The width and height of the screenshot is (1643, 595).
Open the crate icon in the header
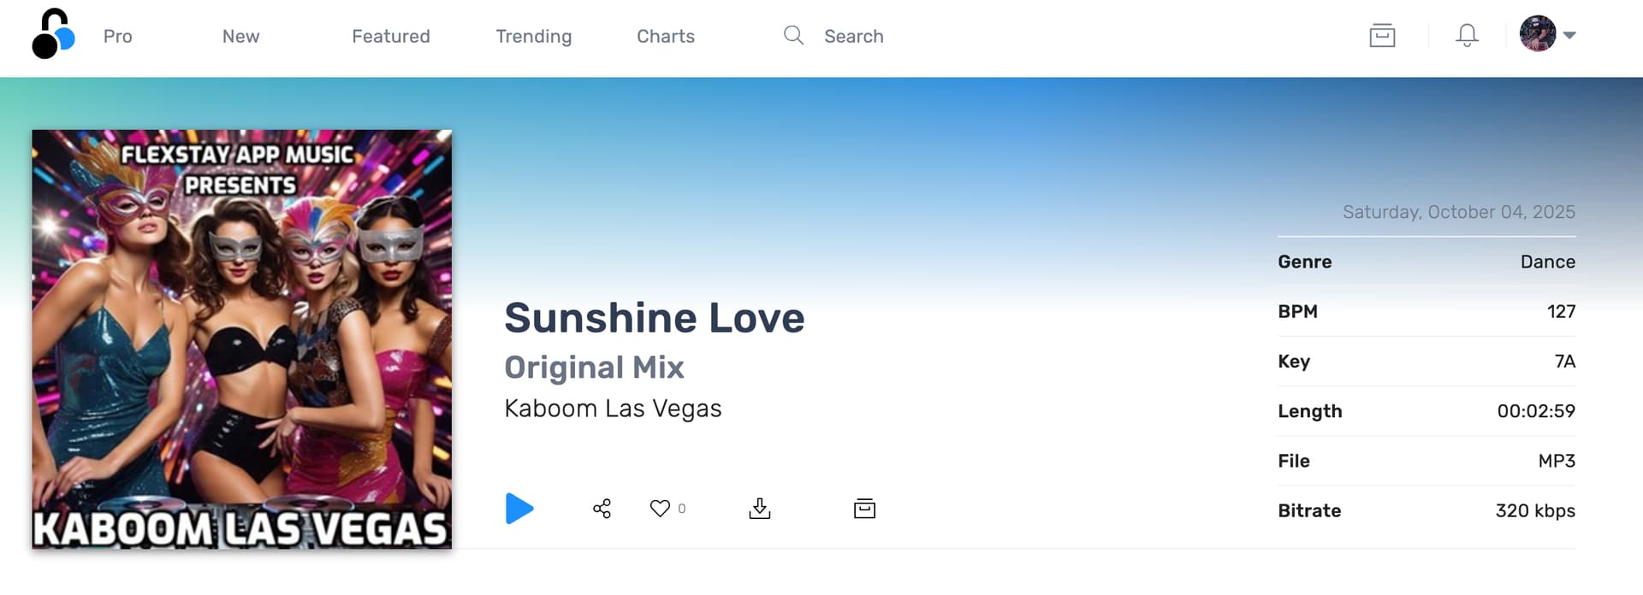pos(1381,36)
